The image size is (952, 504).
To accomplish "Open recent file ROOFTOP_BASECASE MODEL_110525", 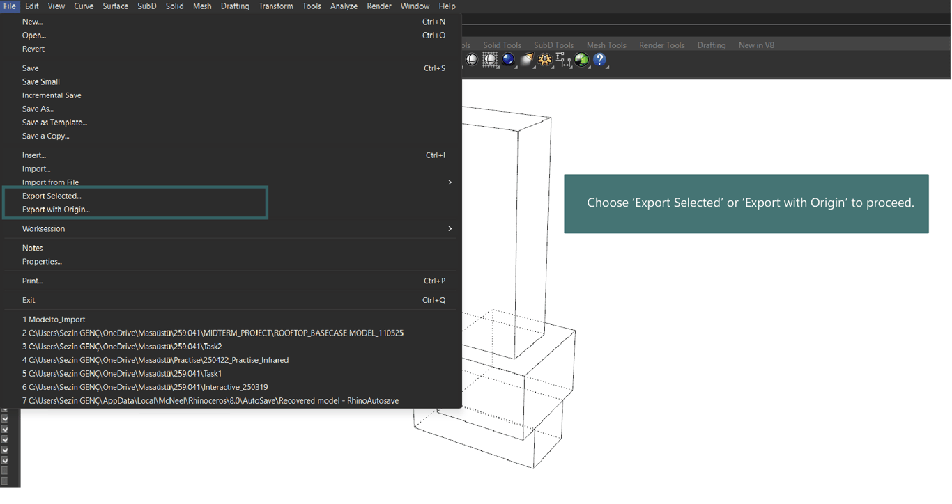I will (x=213, y=333).
